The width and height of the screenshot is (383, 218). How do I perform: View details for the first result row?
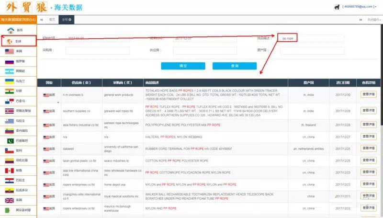(369, 95)
